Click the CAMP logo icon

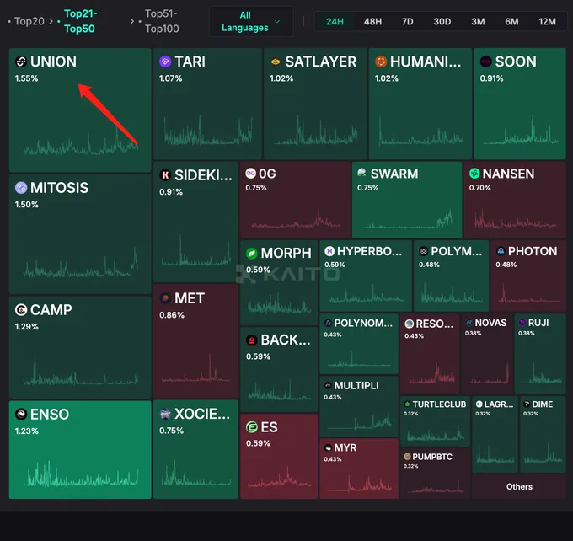coord(21,310)
